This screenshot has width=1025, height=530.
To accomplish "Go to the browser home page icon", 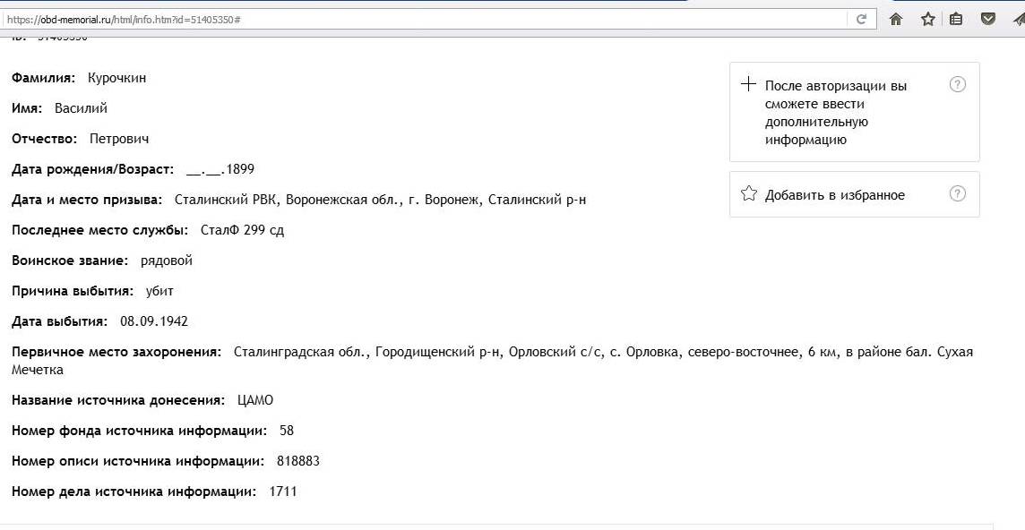I will (895, 19).
